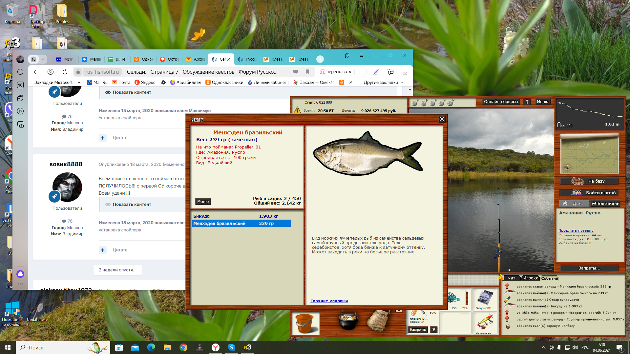Open the Онлайн сервисы menu
This screenshot has height=354, width=630.
pyautogui.click(x=501, y=102)
